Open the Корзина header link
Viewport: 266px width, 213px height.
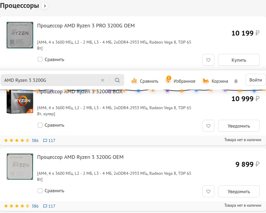click(220, 81)
